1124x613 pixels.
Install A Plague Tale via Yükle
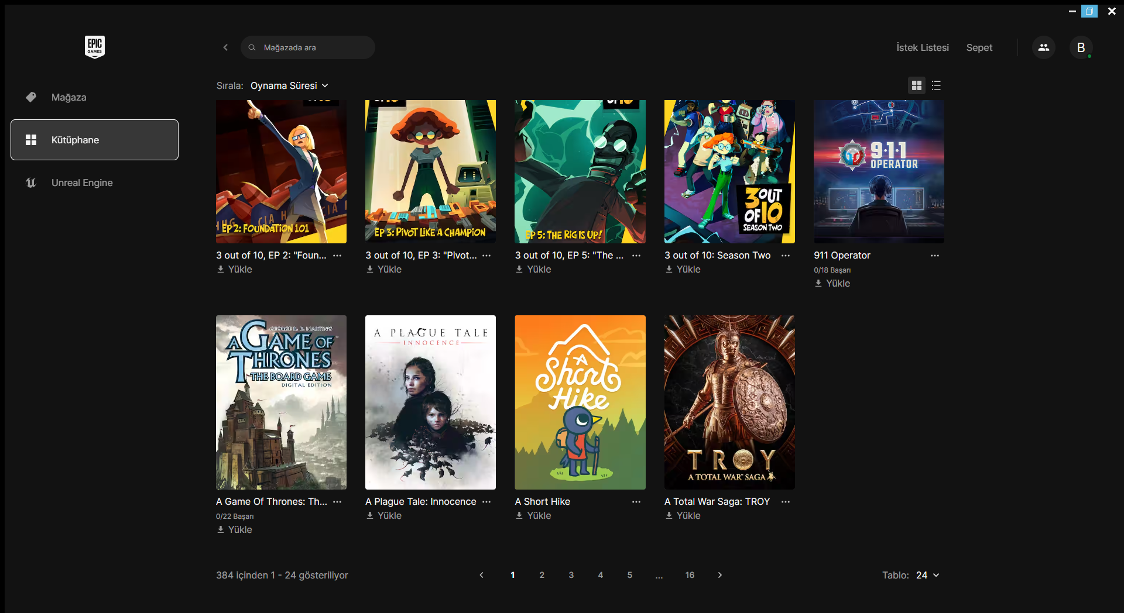coord(383,515)
